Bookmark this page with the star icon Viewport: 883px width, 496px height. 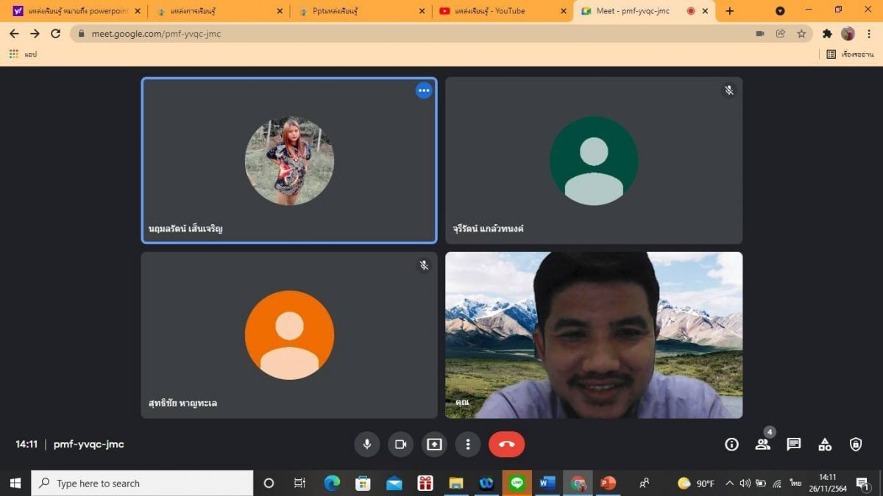(x=801, y=34)
